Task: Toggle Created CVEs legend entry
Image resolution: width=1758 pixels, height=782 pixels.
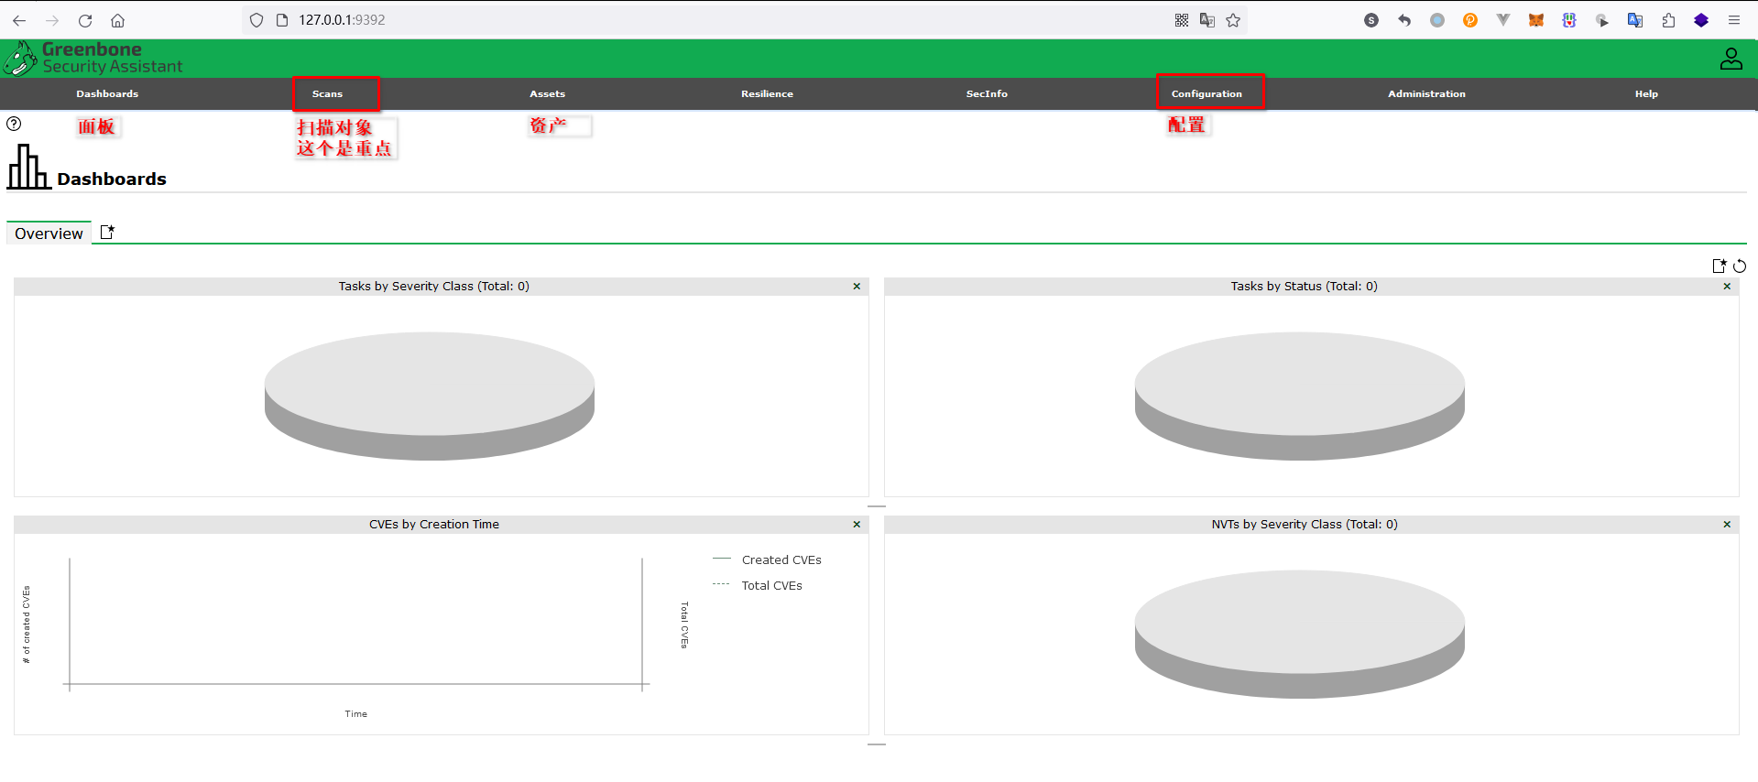Action: [x=781, y=559]
